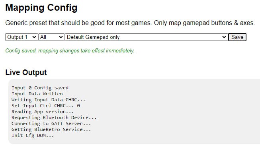The height and width of the screenshot is (160, 260).
Task: Select the Set Input Ctrl CHRC log line
Action: (x=46, y=106)
